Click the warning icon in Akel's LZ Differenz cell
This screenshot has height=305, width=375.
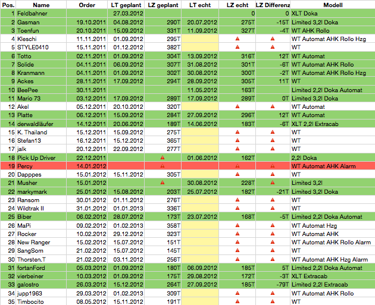point(273,106)
